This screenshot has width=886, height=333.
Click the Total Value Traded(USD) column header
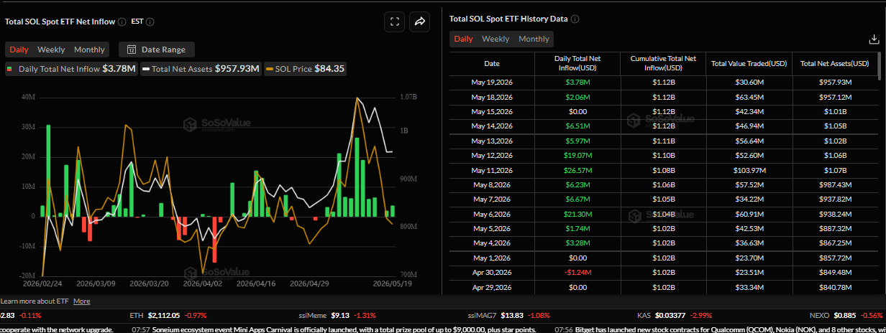tap(749, 63)
